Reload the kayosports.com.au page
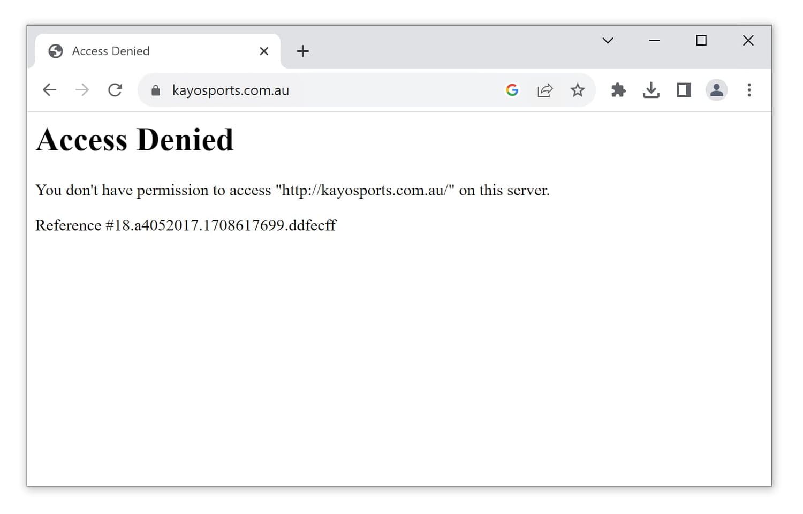This screenshot has height=514, width=803. (115, 90)
